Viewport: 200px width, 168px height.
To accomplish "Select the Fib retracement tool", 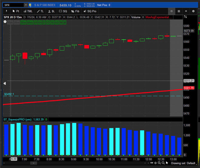I will 75,11.
